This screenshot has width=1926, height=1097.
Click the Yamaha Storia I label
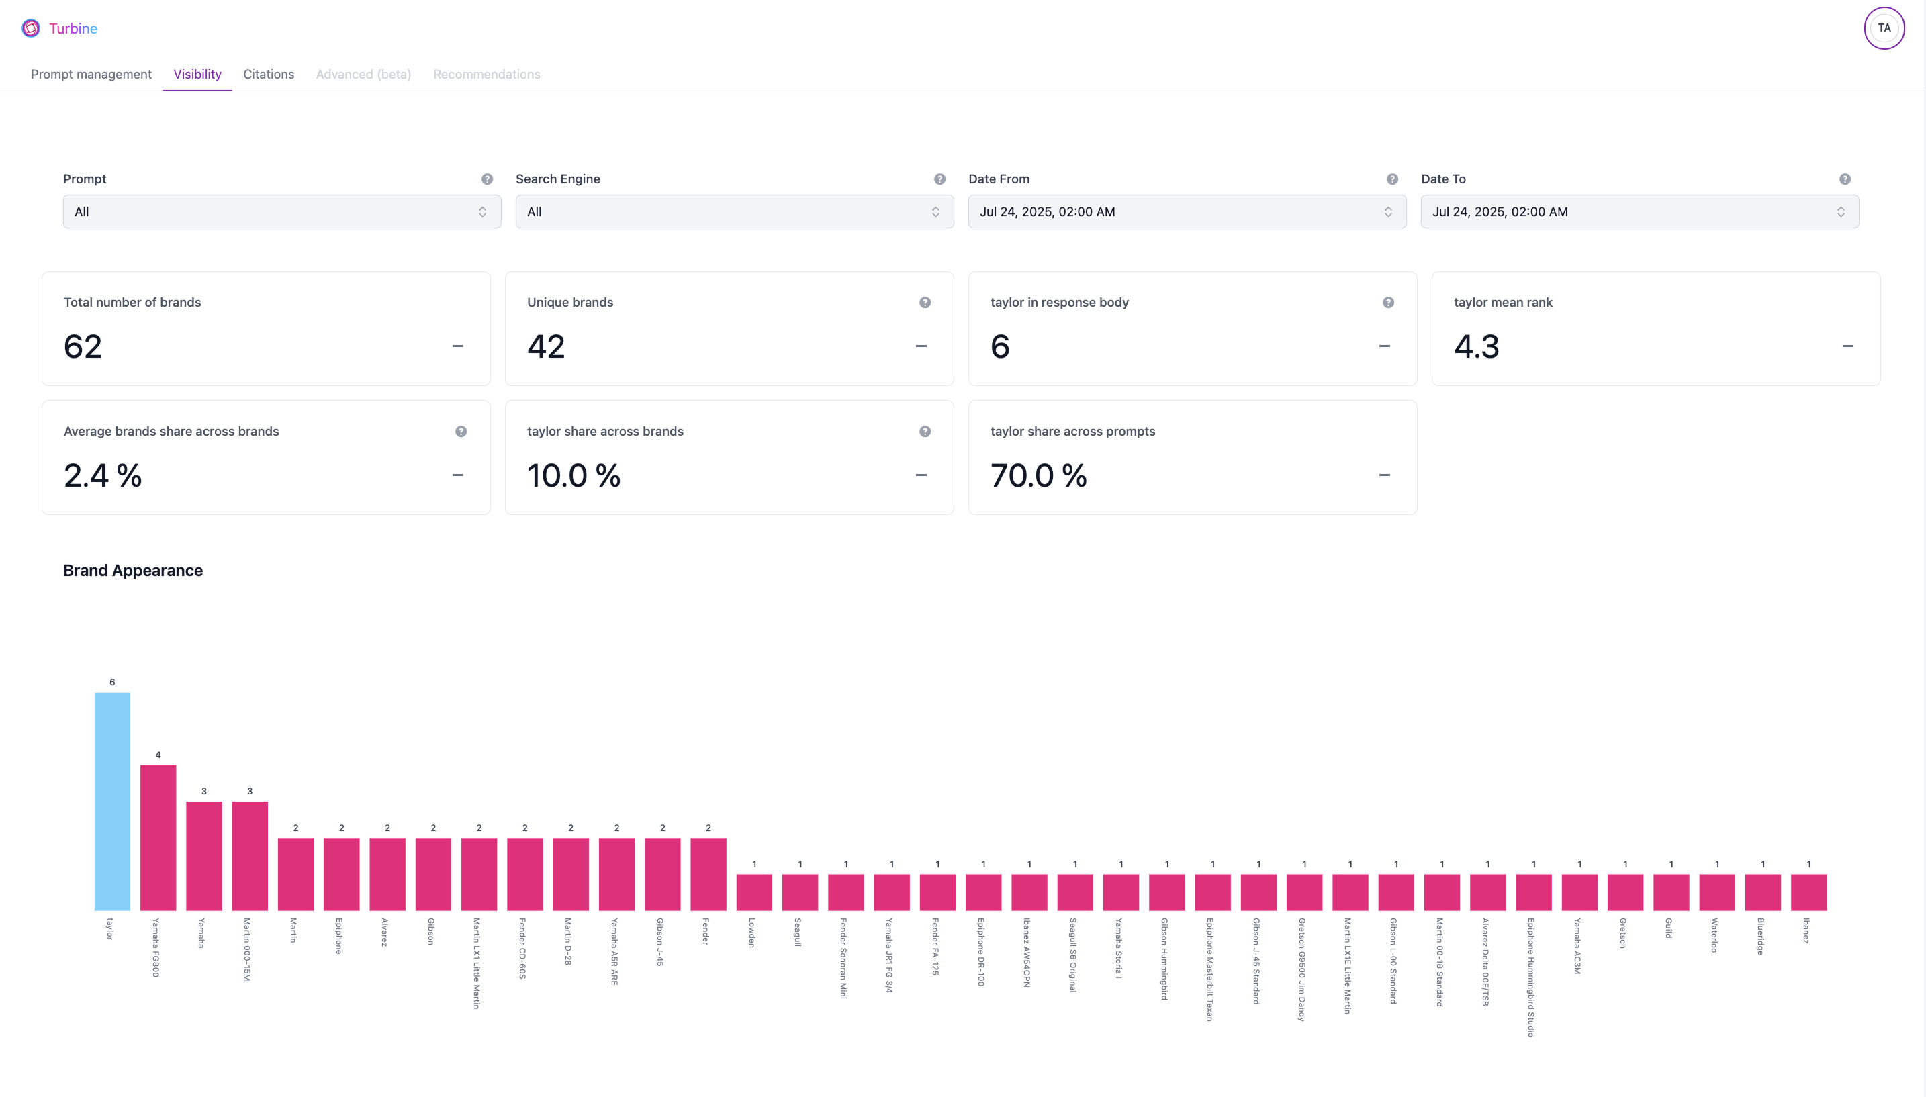point(1119,948)
